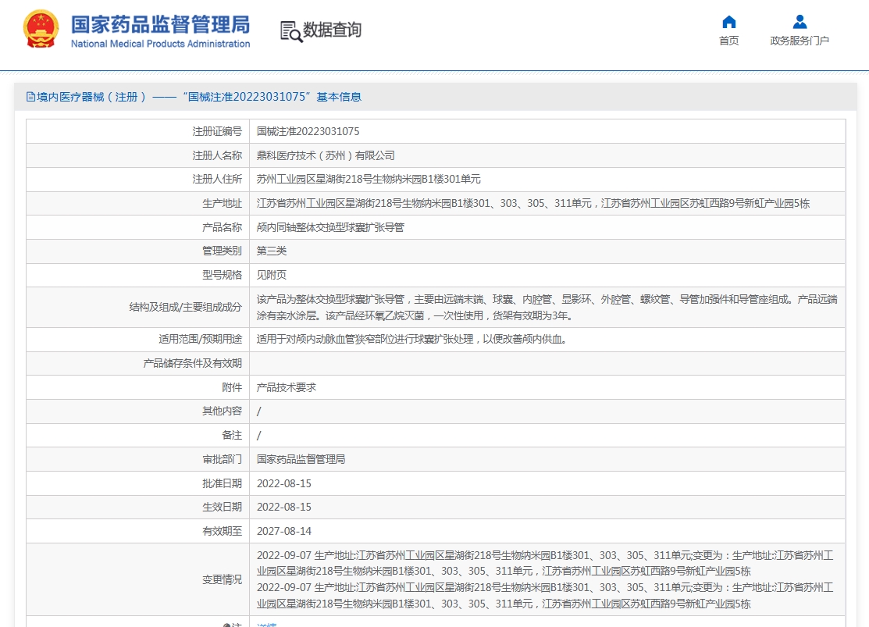
Task: Select the 2022-08-15 date in 生效日期 row
Action: coord(284,507)
